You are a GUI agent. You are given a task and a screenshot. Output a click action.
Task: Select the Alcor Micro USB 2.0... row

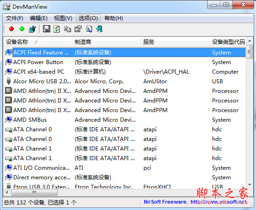pyautogui.click(x=124, y=81)
